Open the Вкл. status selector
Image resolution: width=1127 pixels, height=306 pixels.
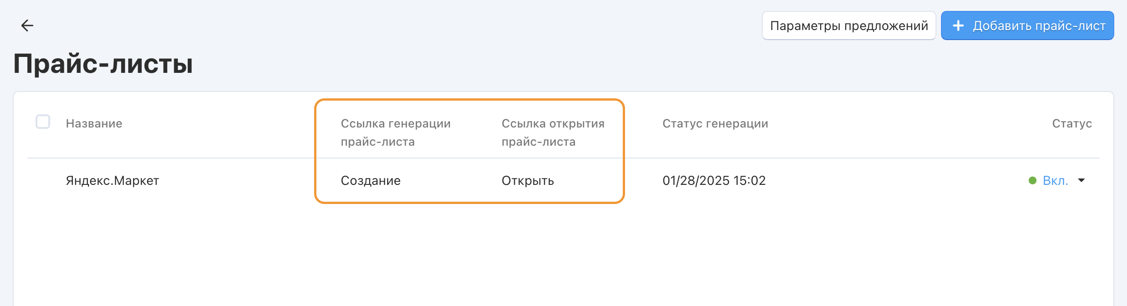point(1055,181)
